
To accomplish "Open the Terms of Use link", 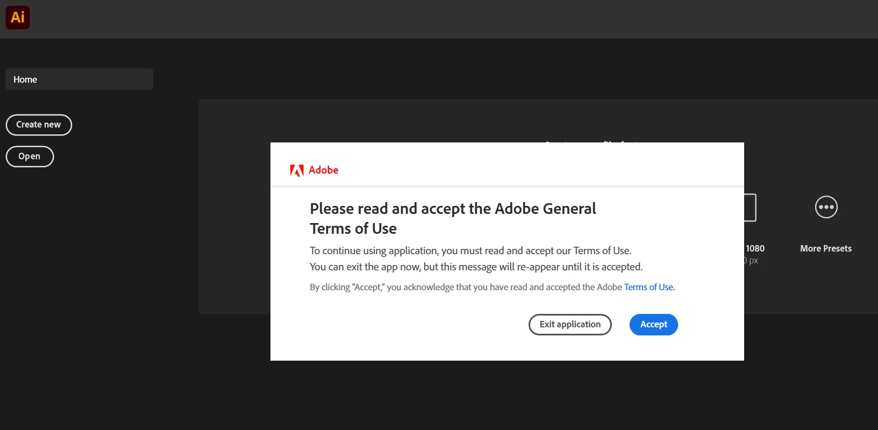I will [x=648, y=287].
